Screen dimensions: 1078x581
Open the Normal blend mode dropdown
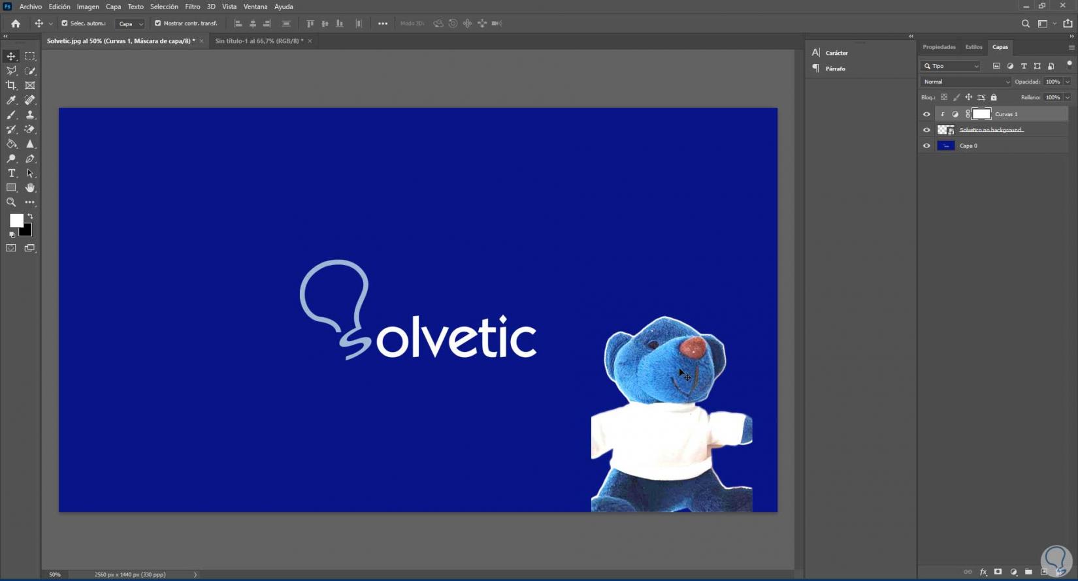(966, 82)
